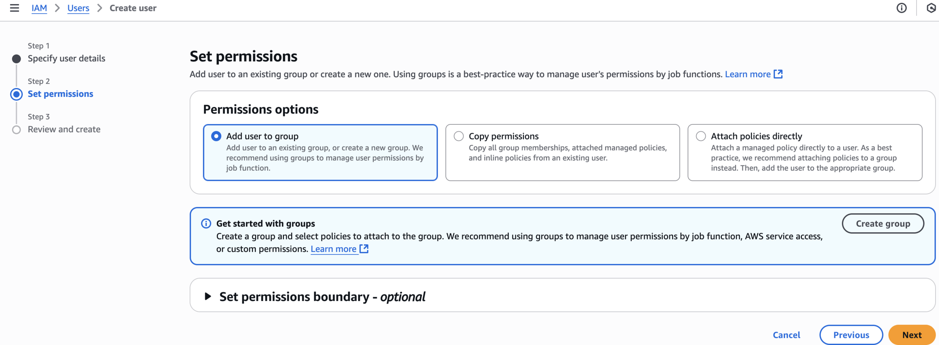Image resolution: width=939 pixels, height=345 pixels.
Task: Click the Create group button
Action: tap(883, 224)
